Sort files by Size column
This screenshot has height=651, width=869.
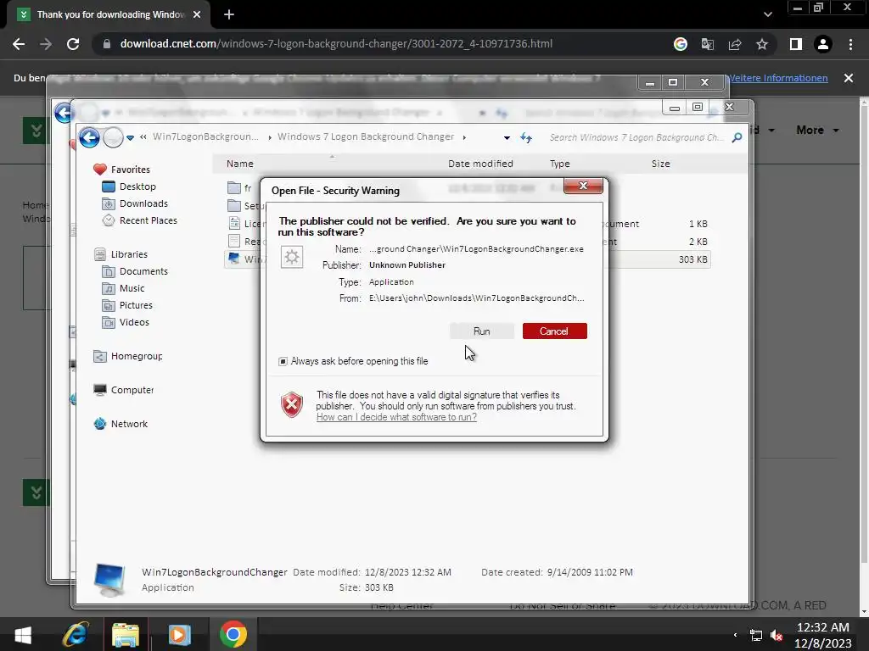[x=660, y=164]
